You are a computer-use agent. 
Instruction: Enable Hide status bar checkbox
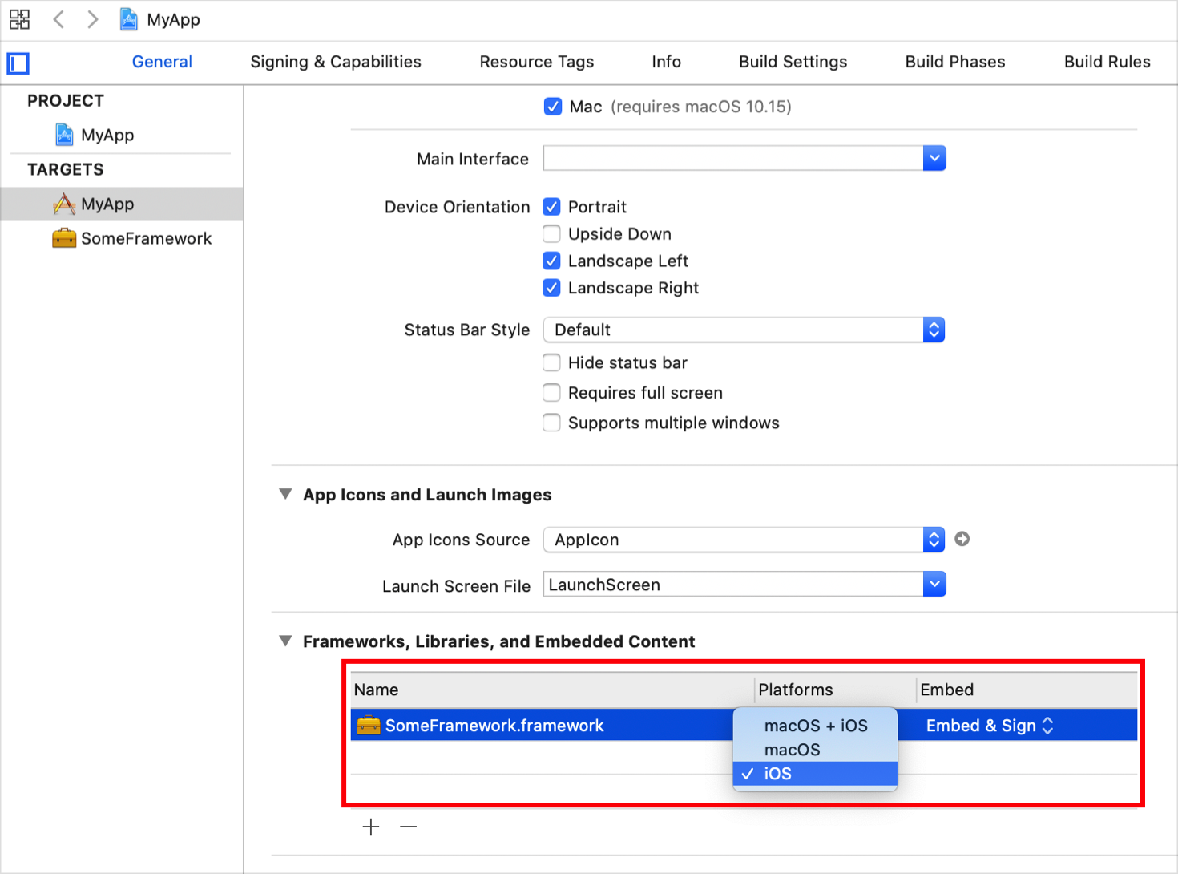tap(551, 362)
